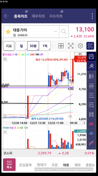Save chart drawings with floppy disk icon
The image size is (98, 176).
click(91, 57)
